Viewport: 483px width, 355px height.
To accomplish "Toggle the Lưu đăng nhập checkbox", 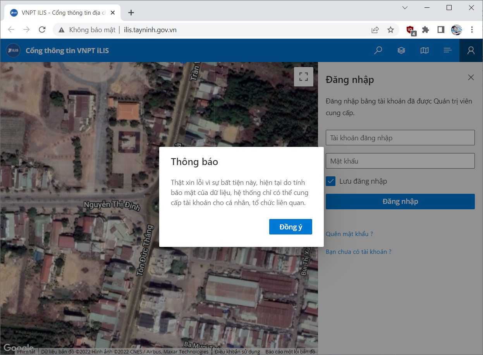I will click(330, 181).
